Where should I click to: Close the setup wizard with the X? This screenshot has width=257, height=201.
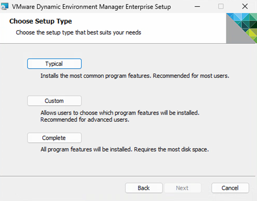[245, 7]
